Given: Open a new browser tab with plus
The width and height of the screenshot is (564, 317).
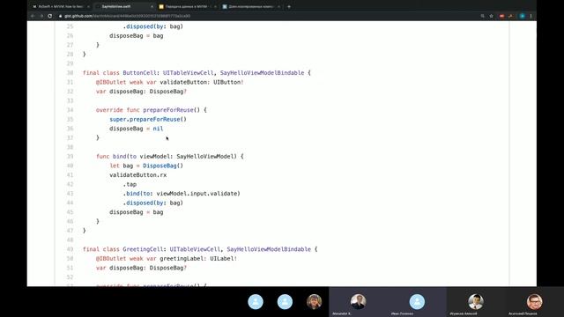Looking at the screenshot, I should coord(289,6).
